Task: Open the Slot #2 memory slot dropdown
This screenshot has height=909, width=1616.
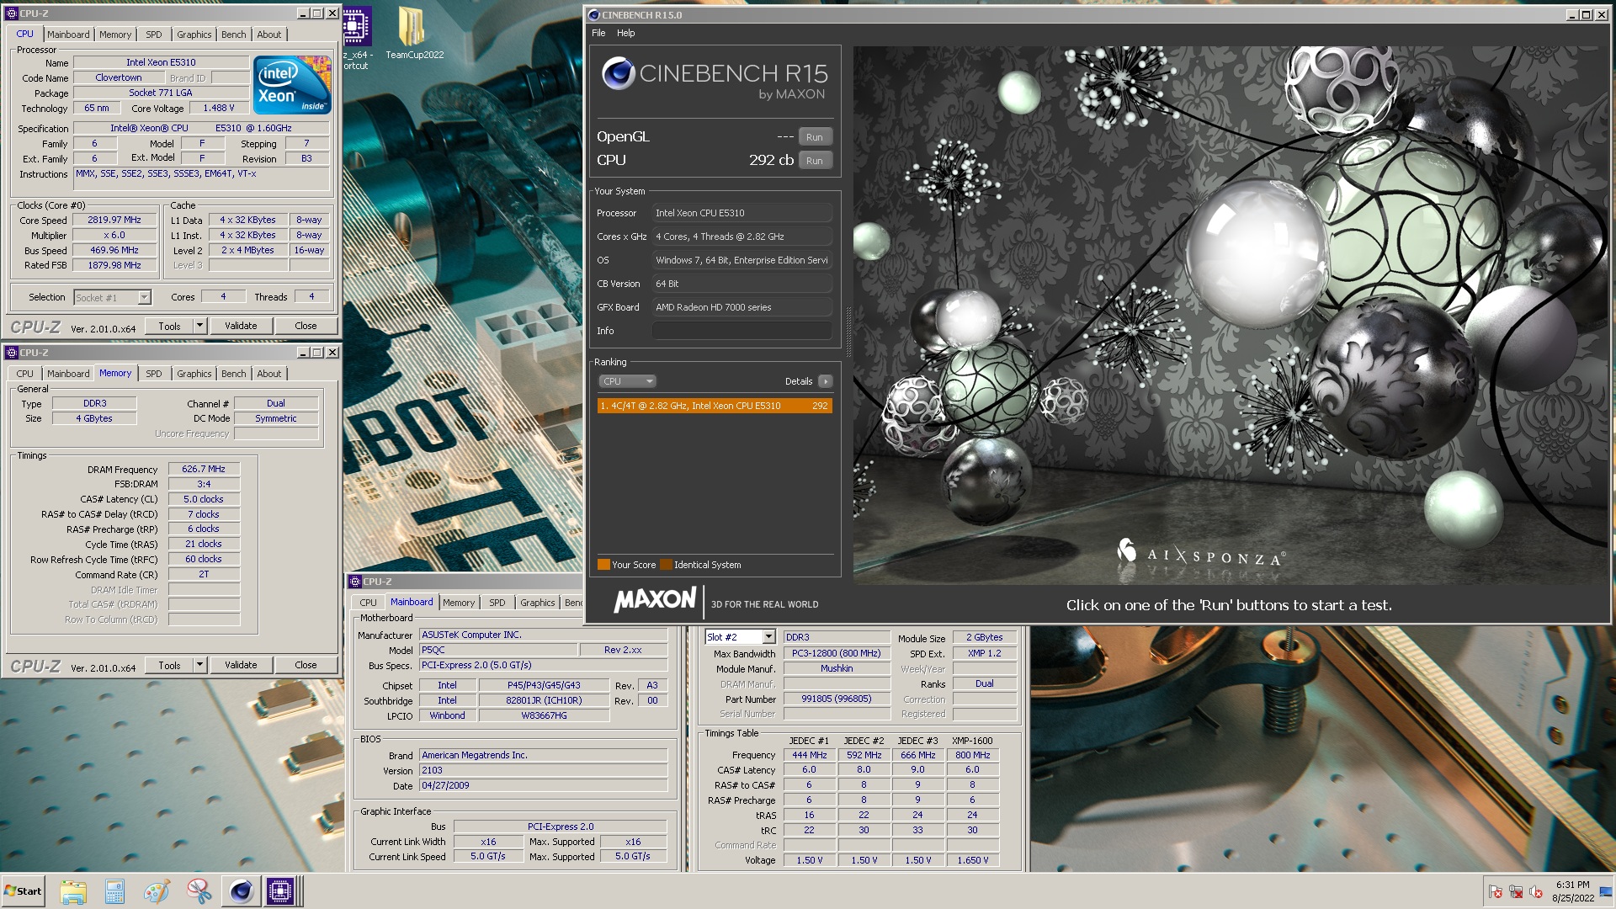Action: click(740, 637)
